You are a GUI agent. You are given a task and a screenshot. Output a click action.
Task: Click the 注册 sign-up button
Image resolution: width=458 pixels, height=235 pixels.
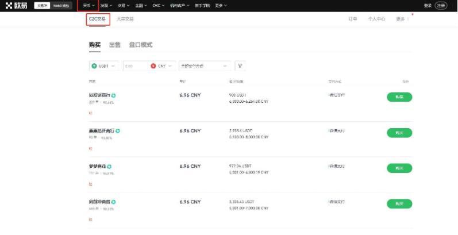[441, 6]
